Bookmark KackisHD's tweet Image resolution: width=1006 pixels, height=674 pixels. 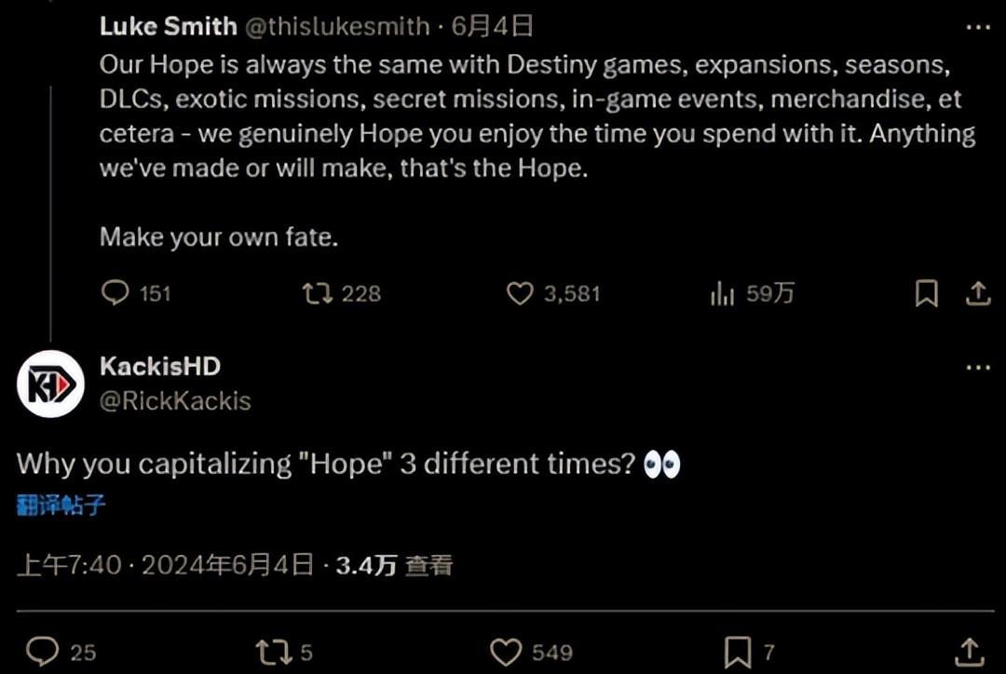(737, 652)
